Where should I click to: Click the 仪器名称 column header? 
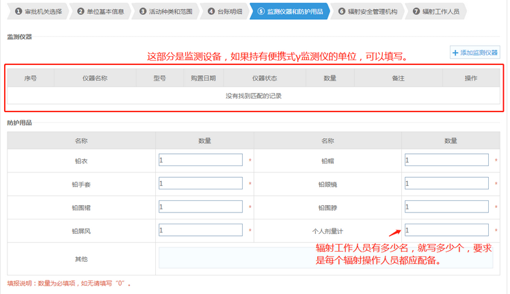pyautogui.click(x=95, y=78)
